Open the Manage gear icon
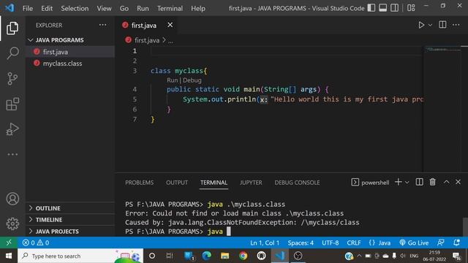 coord(12,224)
